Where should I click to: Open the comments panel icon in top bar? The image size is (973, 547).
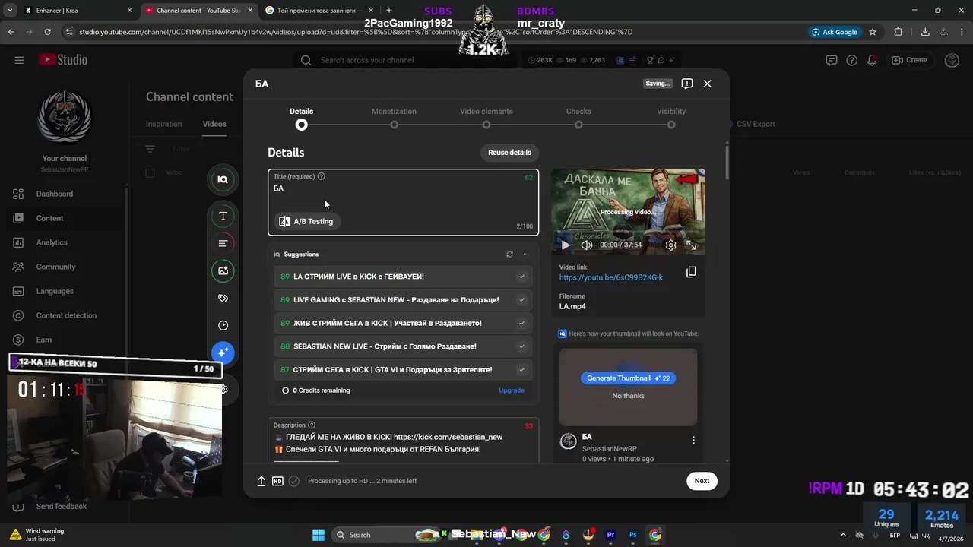832,60
